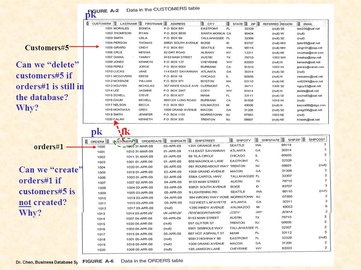Click the address 82 DIRT ROAD
Viewport: 361px width, 270px height.
tap(174, 52)
